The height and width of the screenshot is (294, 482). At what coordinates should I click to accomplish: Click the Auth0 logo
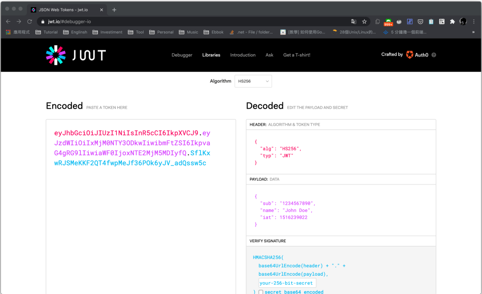[417, 55]
